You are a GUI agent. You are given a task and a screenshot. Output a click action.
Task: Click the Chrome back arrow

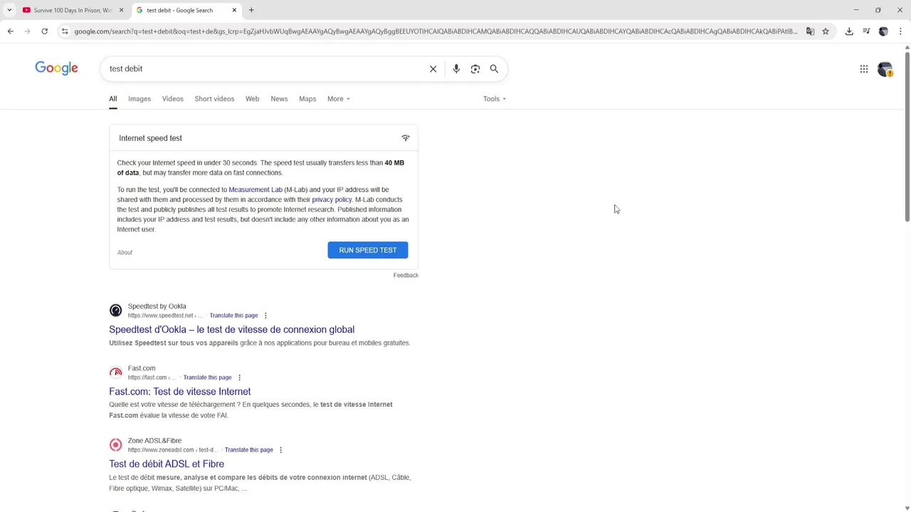point(10,31)
